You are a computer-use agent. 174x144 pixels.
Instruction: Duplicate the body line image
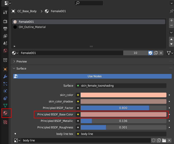pos(159,140)
